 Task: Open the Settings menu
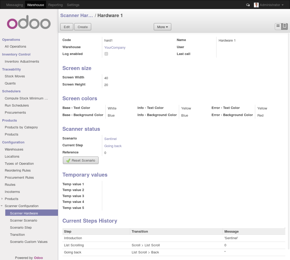pyautogui.click(x=73, y=5)
